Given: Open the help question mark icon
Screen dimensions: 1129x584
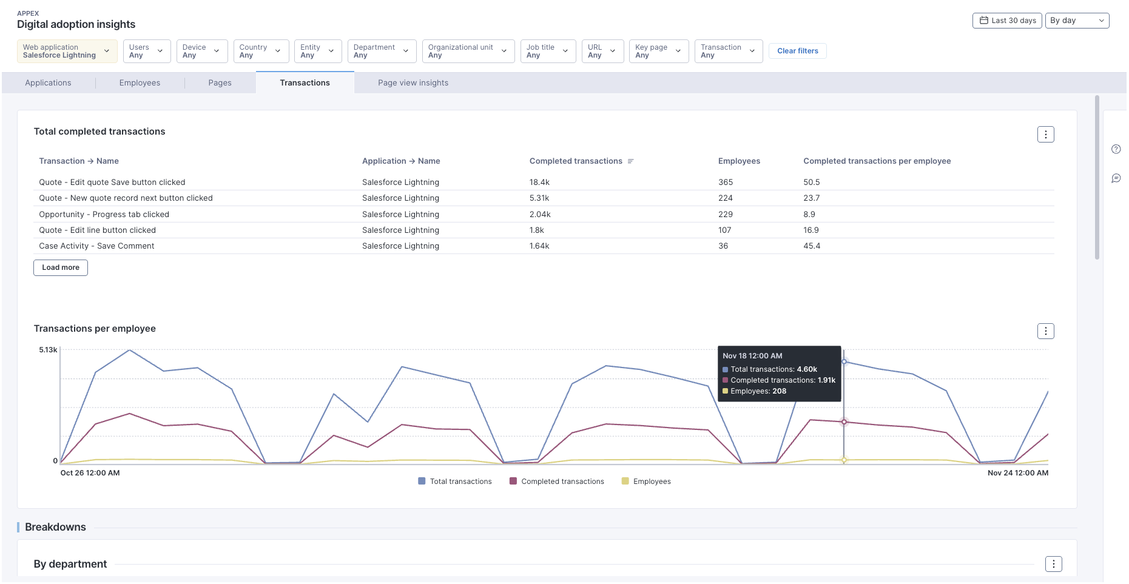Looking at the screenshot, I should tap(1116, 149).
